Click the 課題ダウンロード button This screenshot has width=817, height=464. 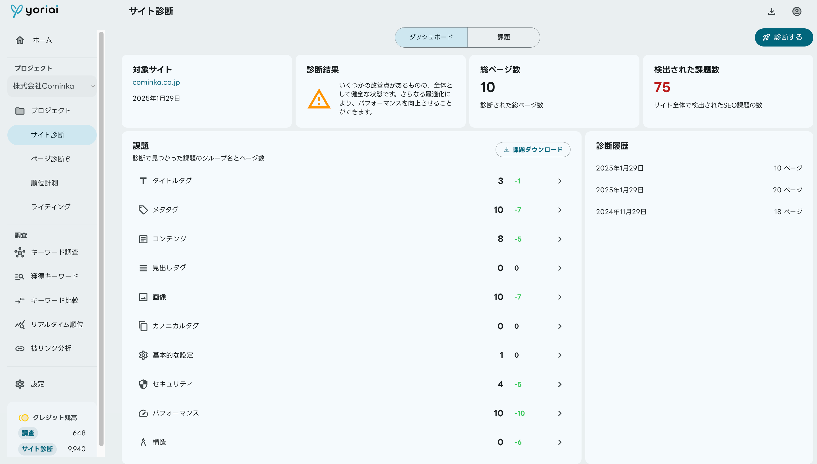coord(533,150)
